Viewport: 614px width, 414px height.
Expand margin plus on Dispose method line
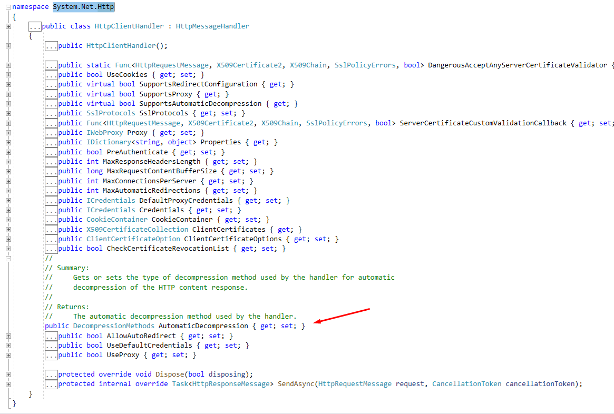[x=8, y=374]
